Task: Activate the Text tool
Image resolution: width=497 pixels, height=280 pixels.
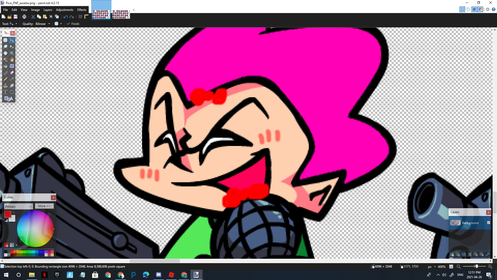Action: [5, 92]
